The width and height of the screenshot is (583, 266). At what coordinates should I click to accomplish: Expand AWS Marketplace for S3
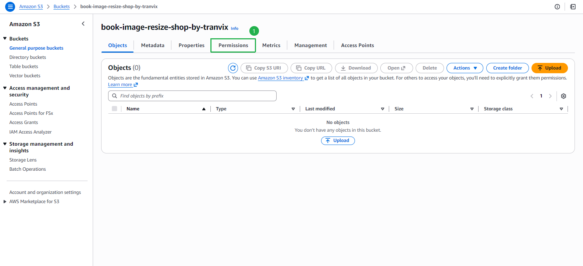point(5,202)
